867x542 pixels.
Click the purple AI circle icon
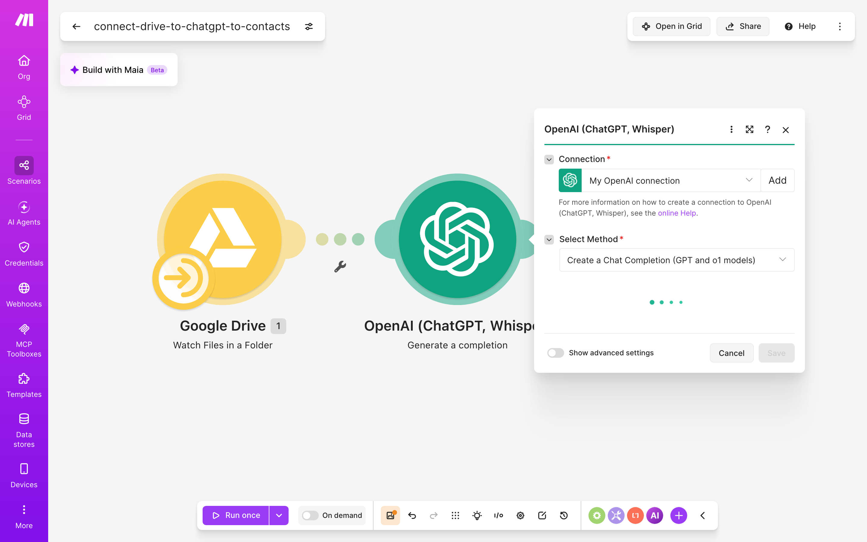click(655, 516)
